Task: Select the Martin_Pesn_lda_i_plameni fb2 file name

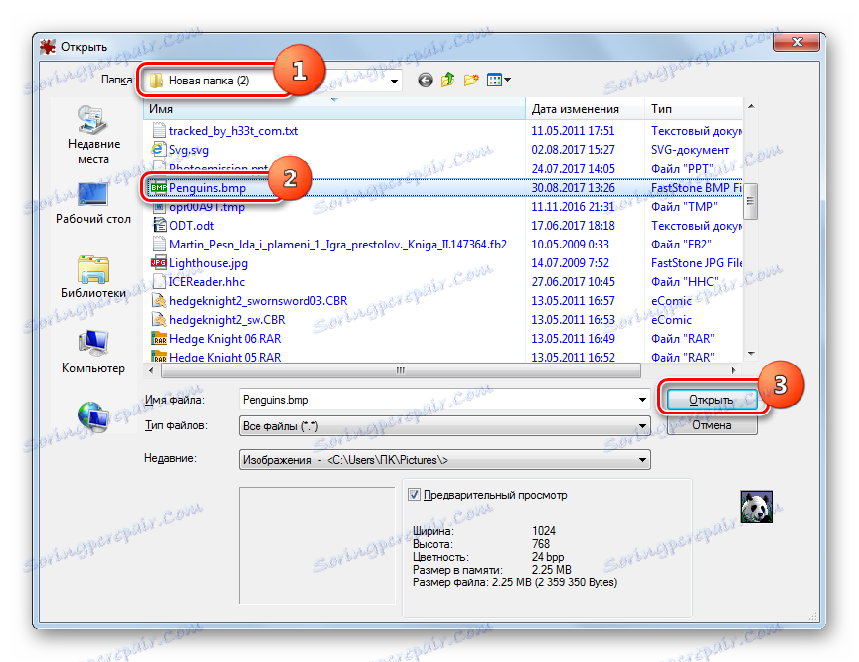Action: (338, 245)
